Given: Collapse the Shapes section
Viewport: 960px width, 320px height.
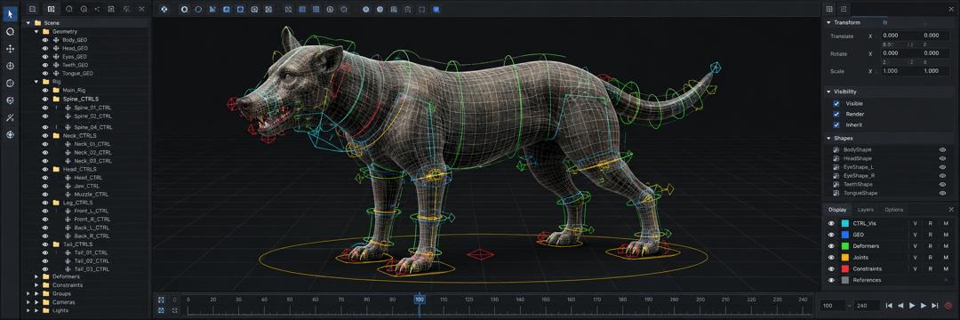Looking at the screenshot, I should point(829,139).
